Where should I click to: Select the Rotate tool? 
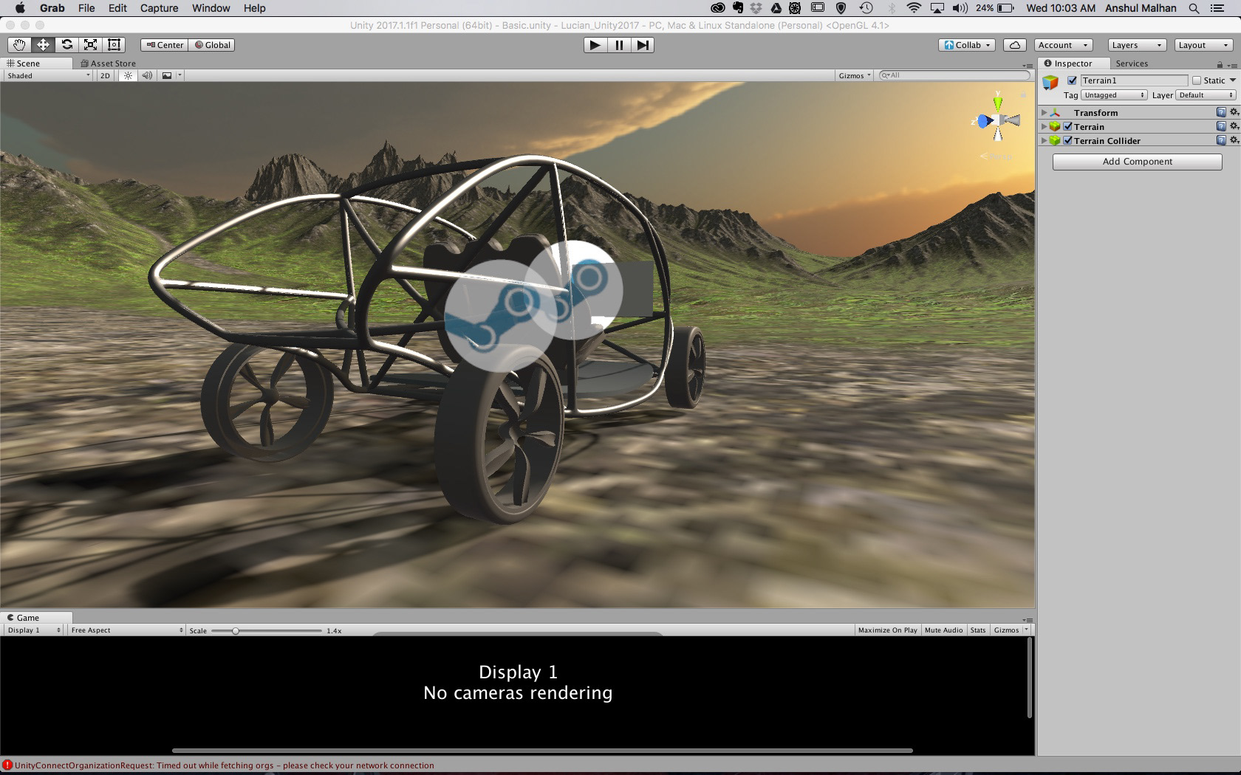(66, 45)
